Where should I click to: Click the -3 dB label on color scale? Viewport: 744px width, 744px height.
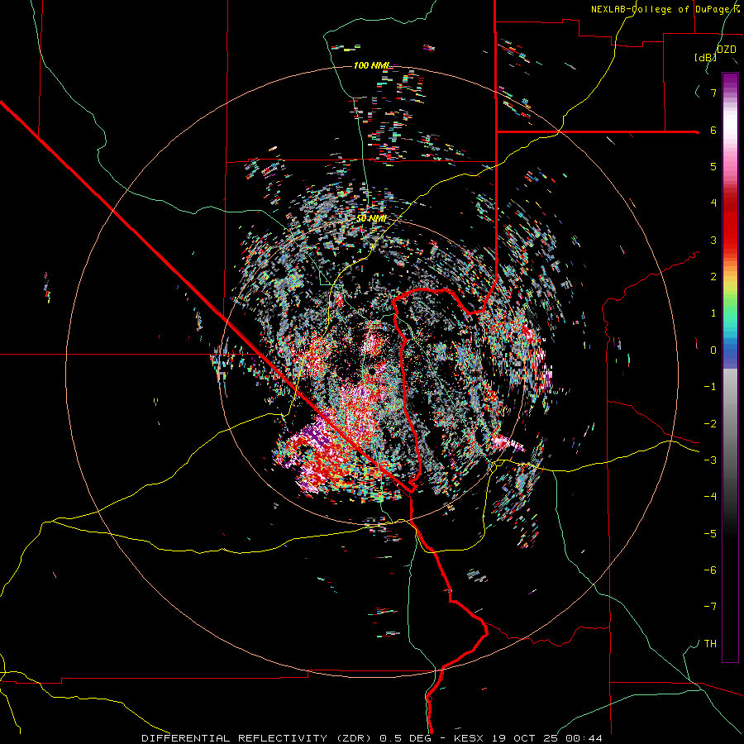coord(710,460)
